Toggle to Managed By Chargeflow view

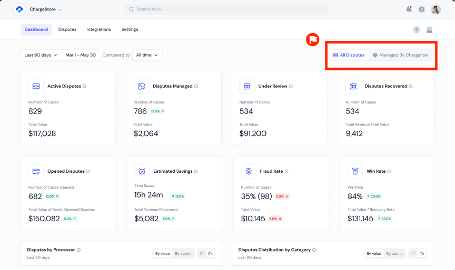402,55
